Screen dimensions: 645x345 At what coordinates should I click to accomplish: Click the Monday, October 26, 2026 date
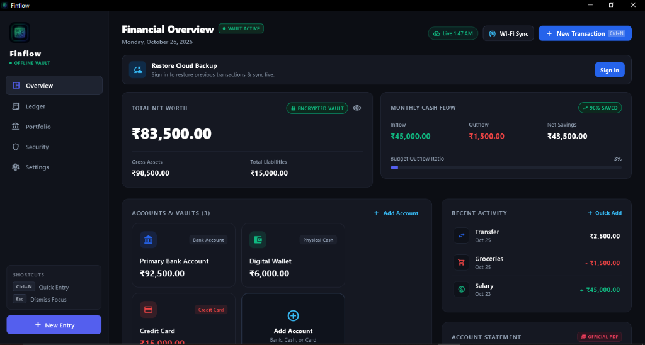157,42
